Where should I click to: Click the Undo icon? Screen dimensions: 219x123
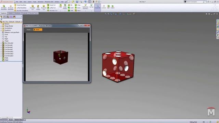click(x=85, y=2)
